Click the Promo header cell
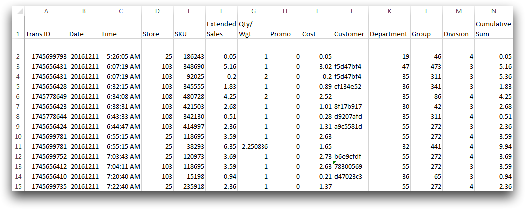 click(285, 27)
